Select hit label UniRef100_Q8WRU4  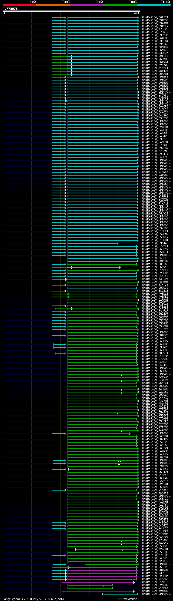coord(155,570)
